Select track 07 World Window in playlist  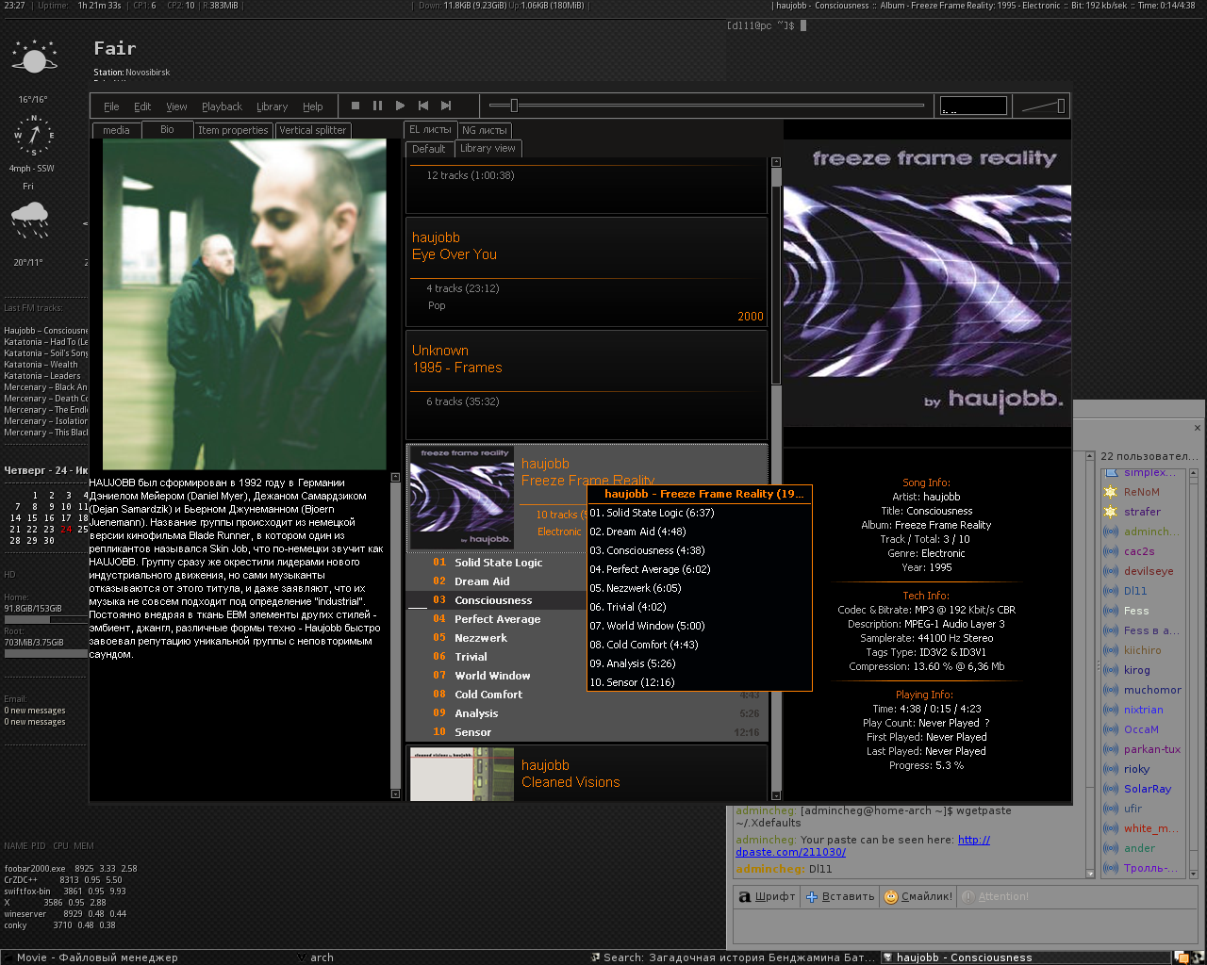coord(497,676)
